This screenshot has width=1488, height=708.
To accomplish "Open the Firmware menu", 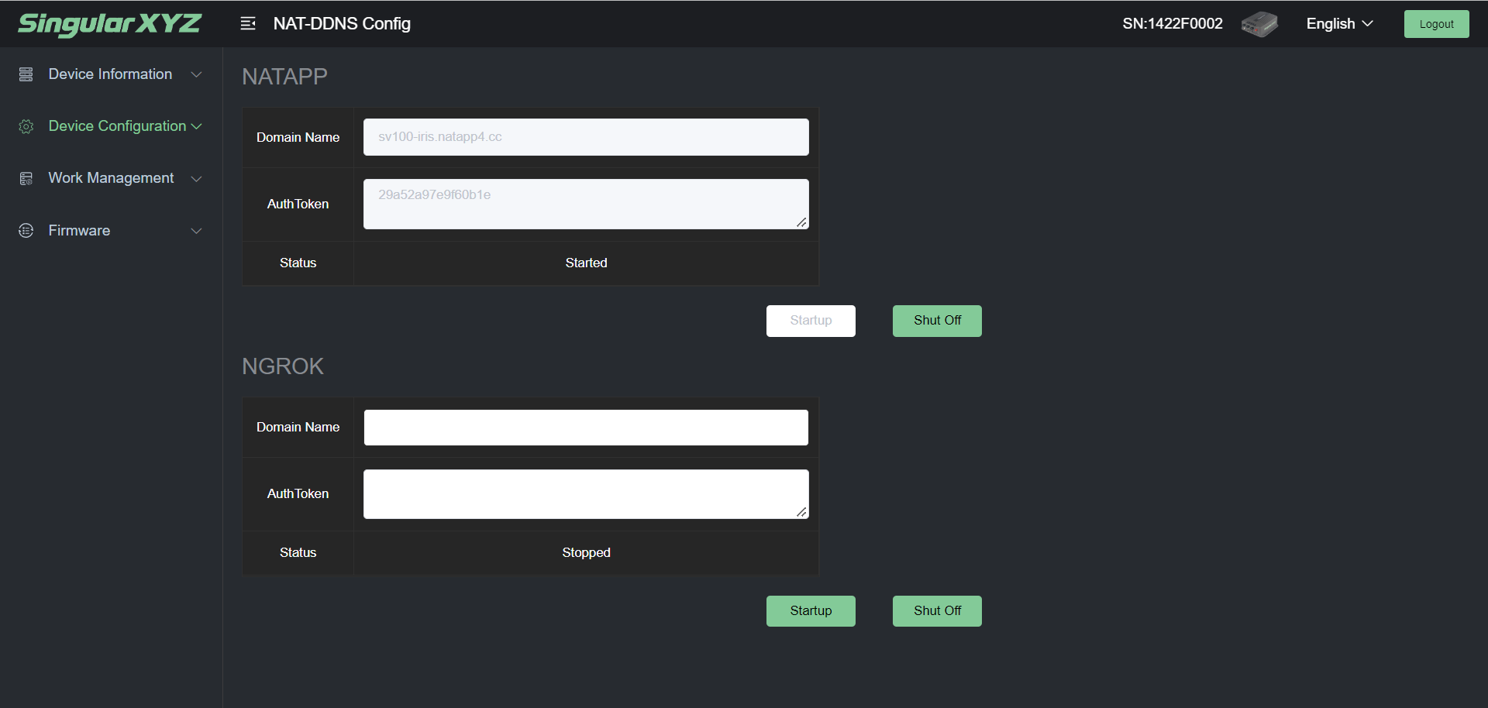I will pyautogui.click(x=111, y=231).
